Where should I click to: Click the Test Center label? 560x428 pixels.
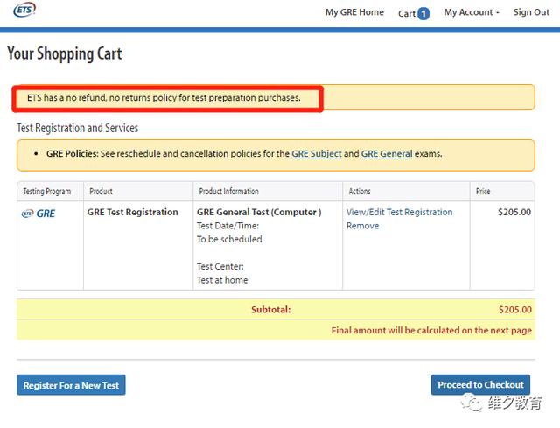point(220,267)
